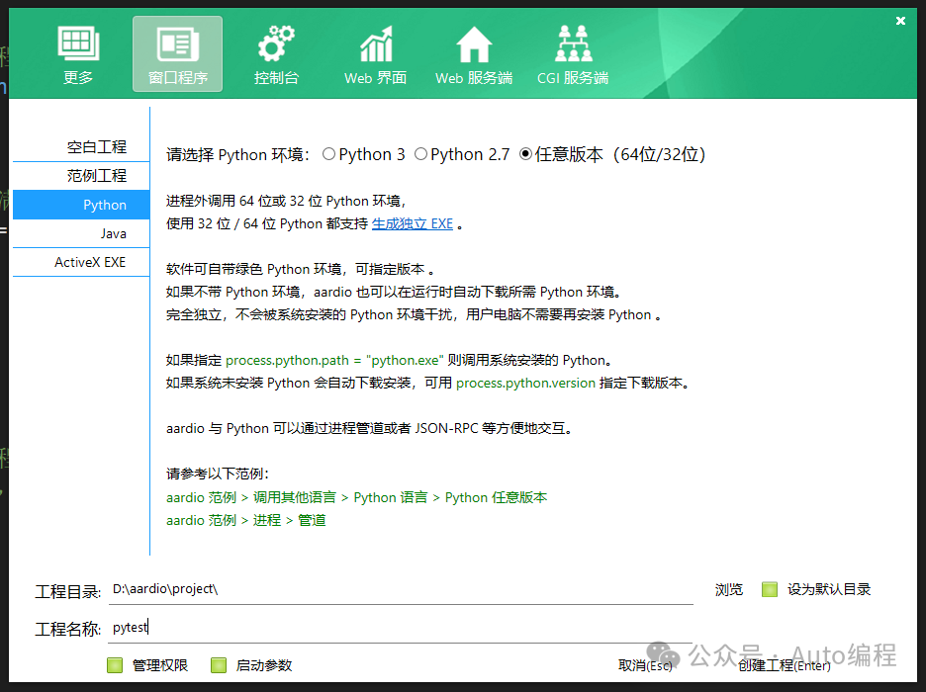The height and width of the screenshot is (692, 926).
Task: Open the 更多 panel icon
Action: pyautogui.click(x=78, y=52)
